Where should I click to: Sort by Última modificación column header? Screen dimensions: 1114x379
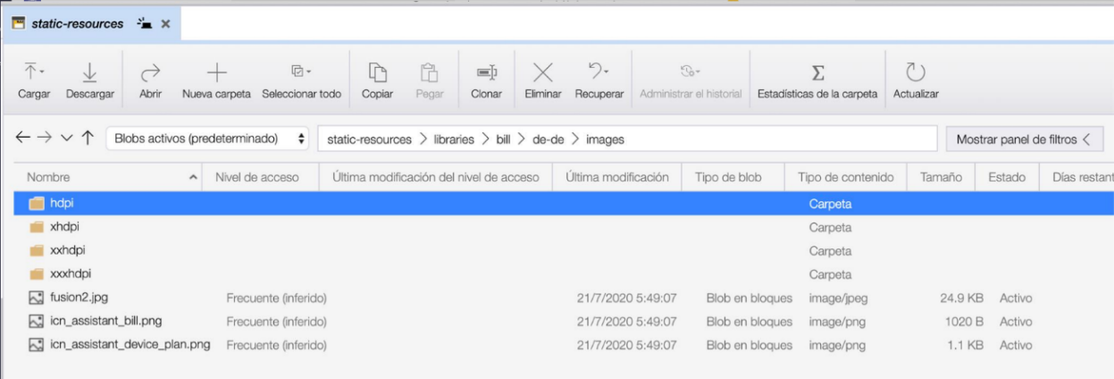(x=617, y=177)
